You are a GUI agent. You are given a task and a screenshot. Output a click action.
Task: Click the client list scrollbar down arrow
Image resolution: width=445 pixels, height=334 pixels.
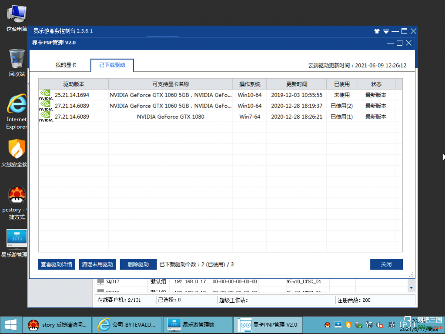tap(411, 288)
